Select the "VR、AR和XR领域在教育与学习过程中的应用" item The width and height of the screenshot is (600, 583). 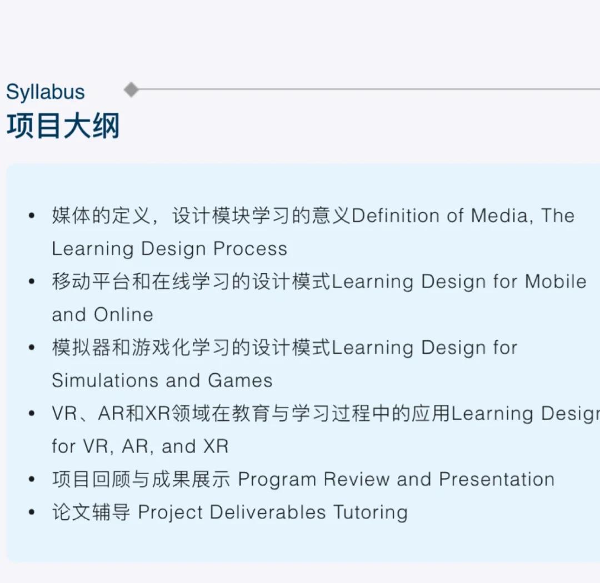(x=326, y=429)
